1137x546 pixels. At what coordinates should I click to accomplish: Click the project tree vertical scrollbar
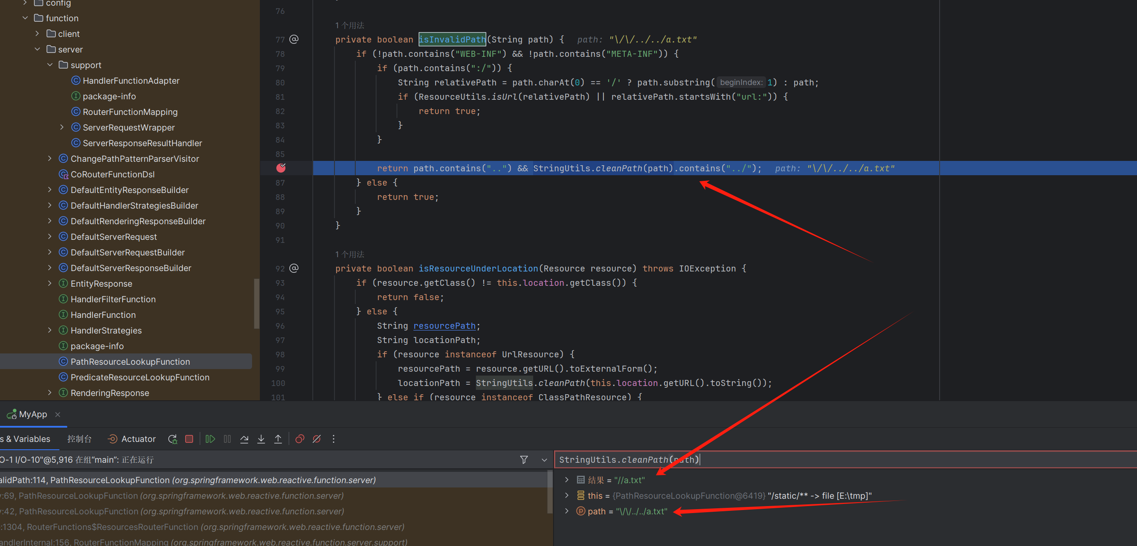[x=256, y=304]
